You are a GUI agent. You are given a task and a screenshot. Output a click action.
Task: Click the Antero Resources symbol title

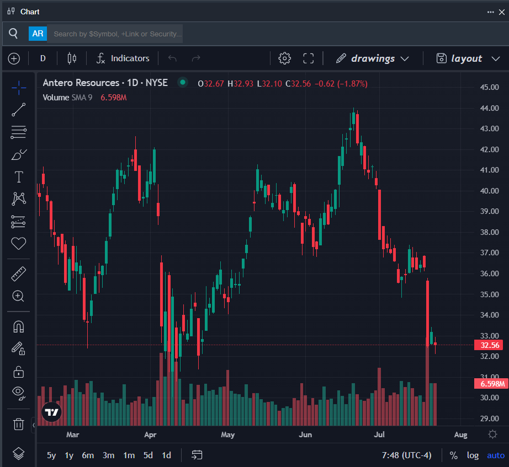coord(105,83)
